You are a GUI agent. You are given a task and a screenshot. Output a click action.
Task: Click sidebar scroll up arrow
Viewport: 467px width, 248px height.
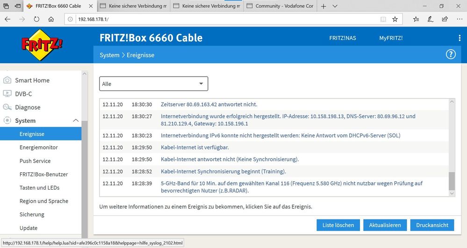tap(85, 73)
